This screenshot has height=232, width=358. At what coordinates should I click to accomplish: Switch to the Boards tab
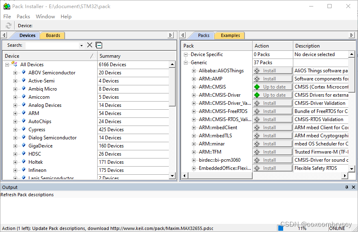[x=53, y=35]
